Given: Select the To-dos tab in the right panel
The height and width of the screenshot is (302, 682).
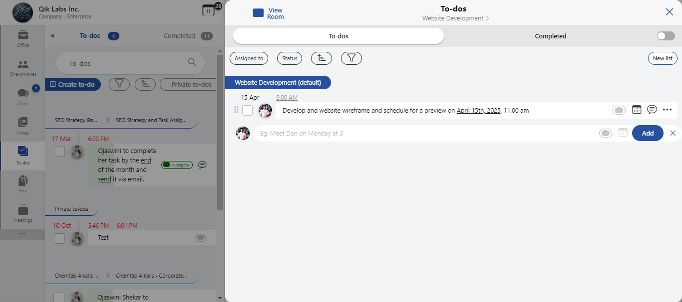Looking at the screenshot, I should coord(338,36).
